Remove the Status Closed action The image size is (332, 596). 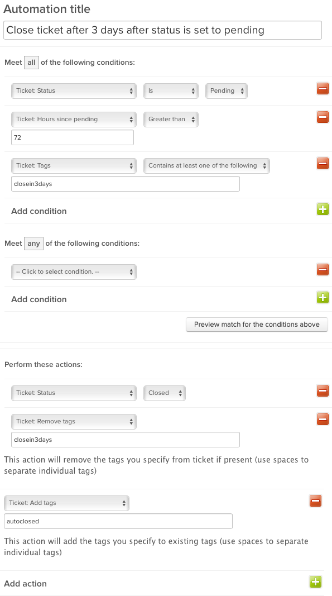pyautogui.click(x=323, y=391)
